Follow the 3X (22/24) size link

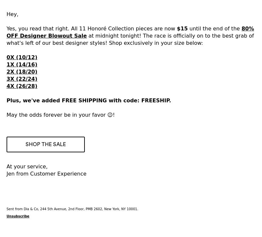tap(22, 79)
